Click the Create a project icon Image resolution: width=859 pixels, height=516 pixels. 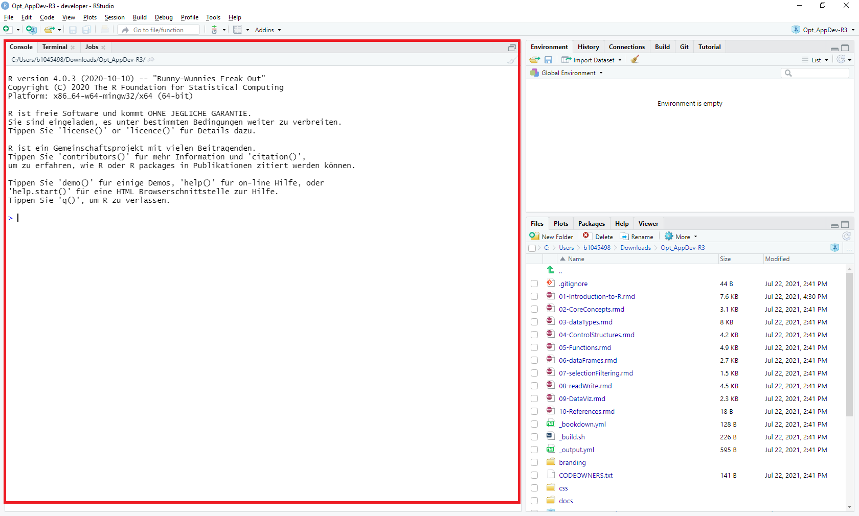click(x=31, y=30)
